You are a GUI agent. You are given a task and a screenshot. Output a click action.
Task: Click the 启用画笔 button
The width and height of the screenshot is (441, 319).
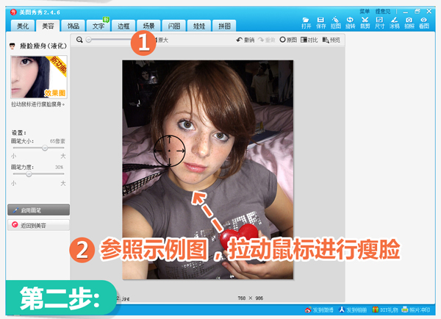pyautogui.click(x=38, y=210)
